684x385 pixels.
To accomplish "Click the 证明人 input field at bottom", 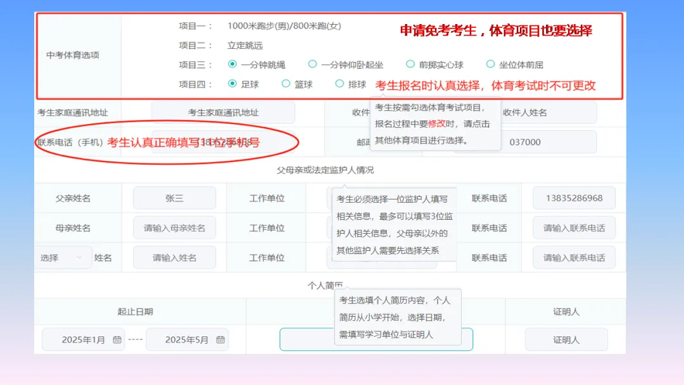I will [566, 339].
